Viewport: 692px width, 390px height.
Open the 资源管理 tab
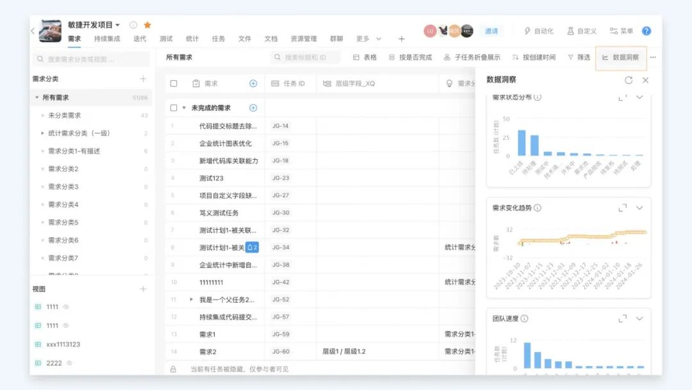click(304, 39)
